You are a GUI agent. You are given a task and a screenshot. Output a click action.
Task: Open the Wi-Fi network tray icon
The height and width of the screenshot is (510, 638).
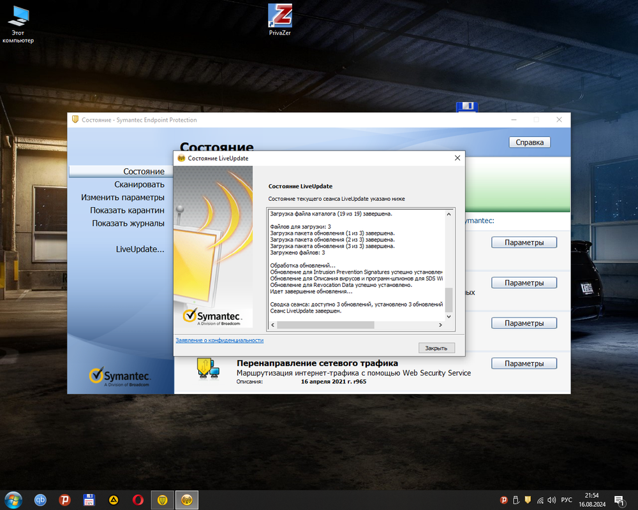click(x=540, y=500)
